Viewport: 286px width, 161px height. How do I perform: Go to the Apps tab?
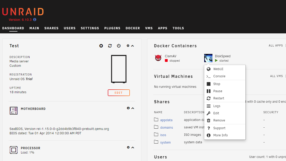[x=163, y=28]
